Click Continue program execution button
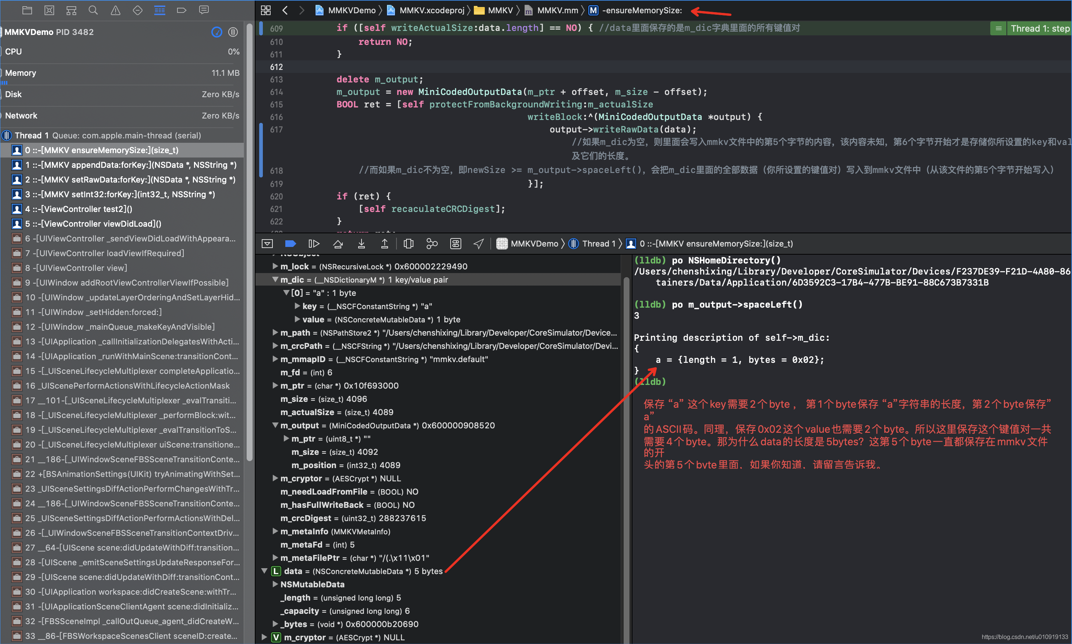Screen dimensions: 1072x644 (314, 244)
